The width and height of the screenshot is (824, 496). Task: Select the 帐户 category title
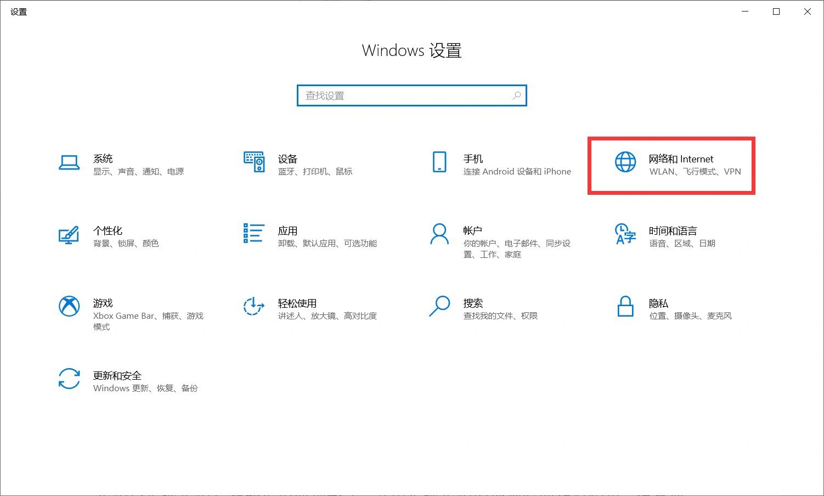click(472, 231)
